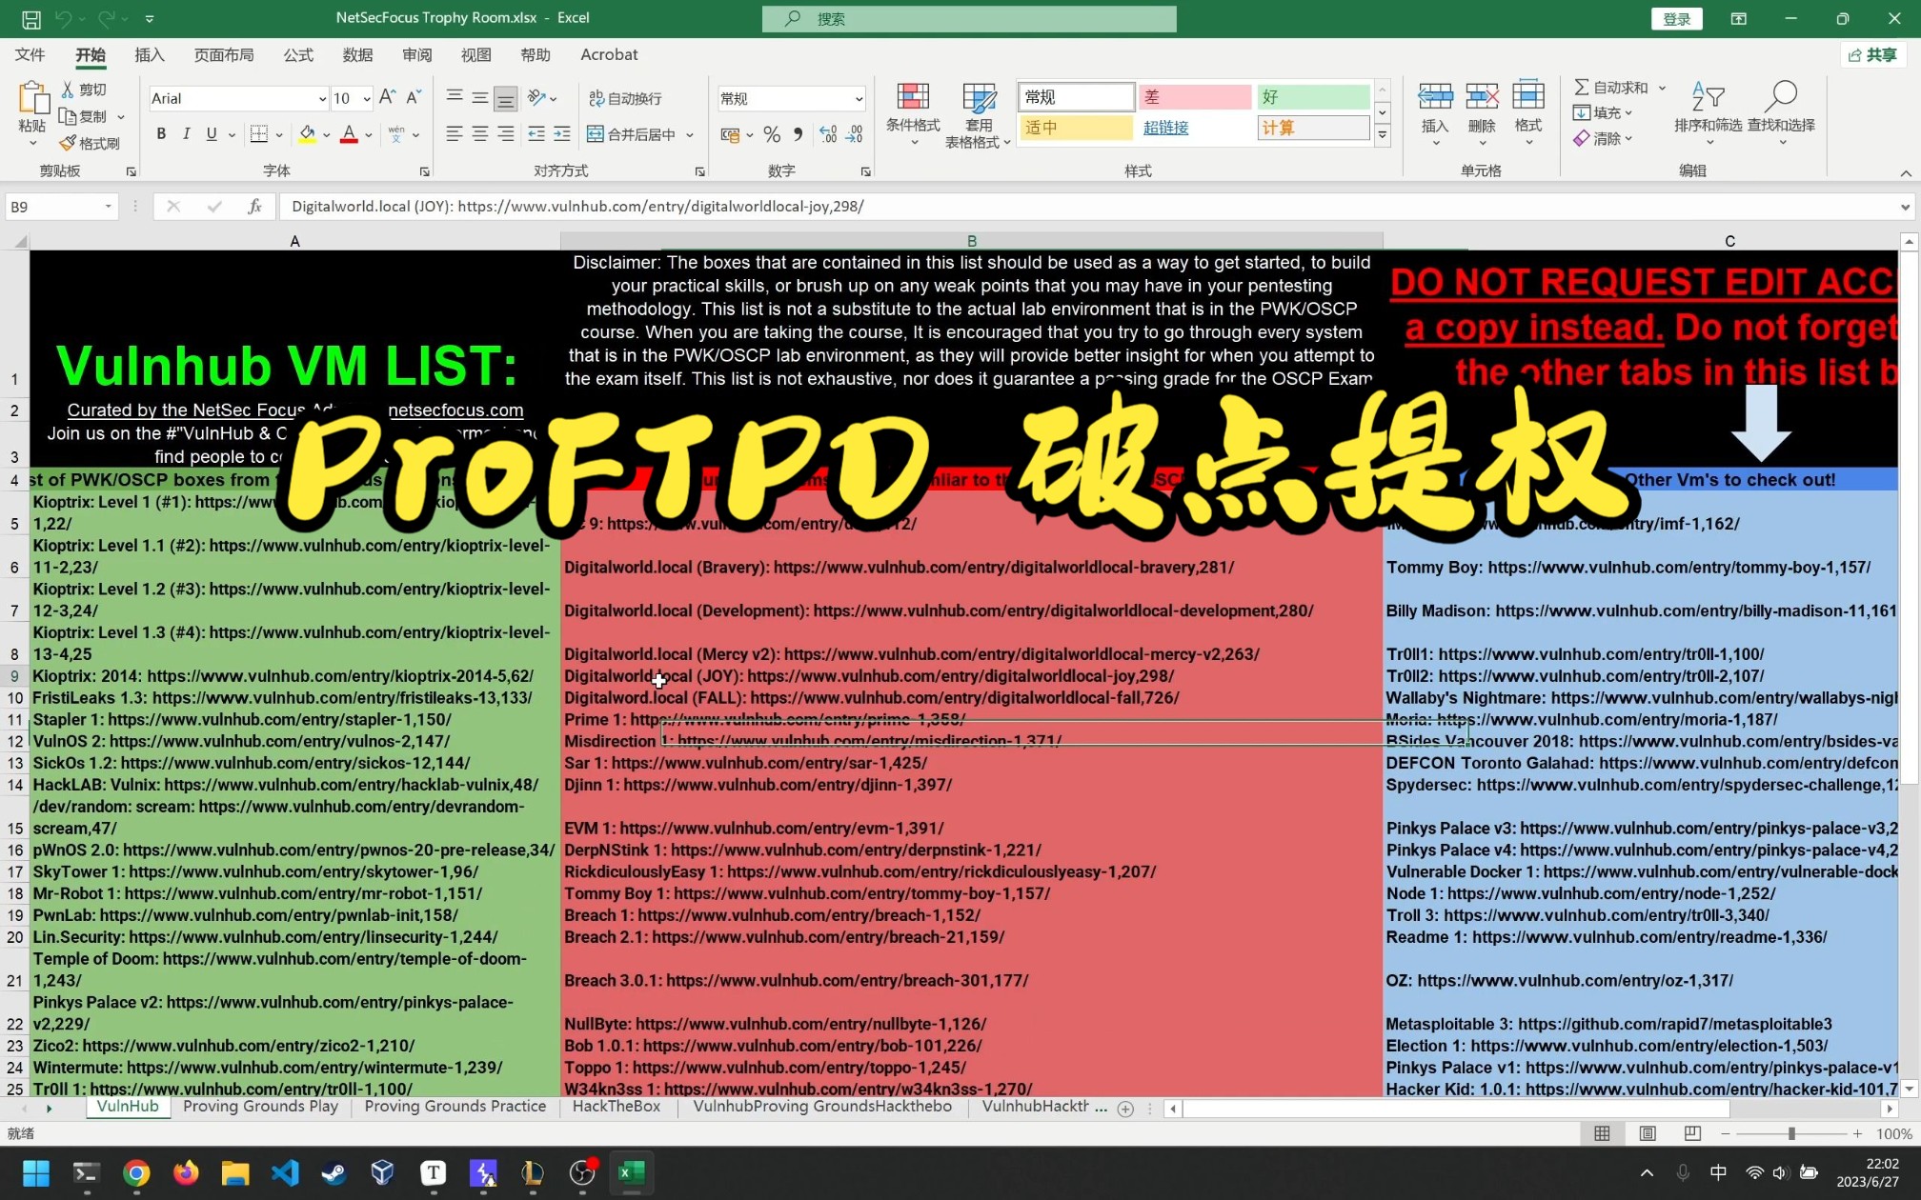Viewport: 1921px width, 1200px height.
Task: Click Merge and Center (合并后居中)
Action: [632, 134]
